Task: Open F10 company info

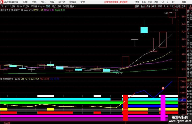Action: tap(166, 6)
